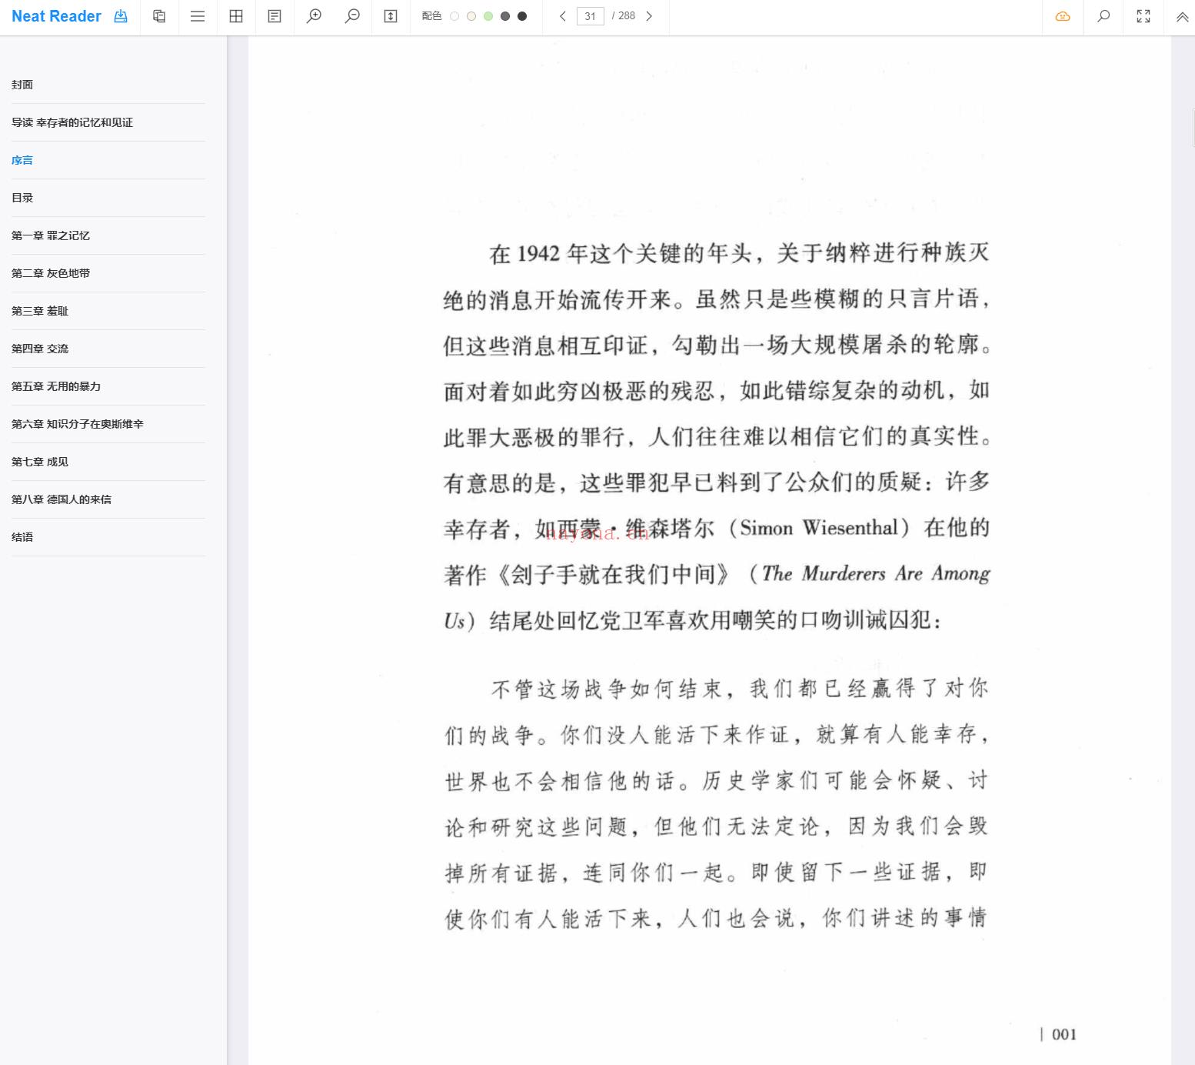
Task: Enter fullscreen with the expand icon
Action: point(1143,16)
